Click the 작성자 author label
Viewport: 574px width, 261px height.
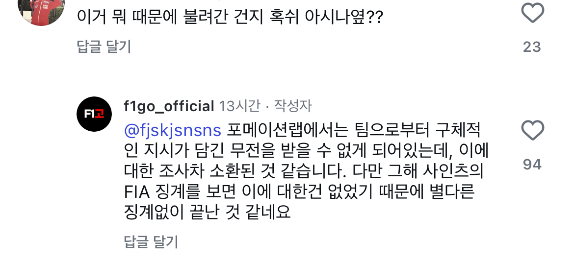point(292,106)
